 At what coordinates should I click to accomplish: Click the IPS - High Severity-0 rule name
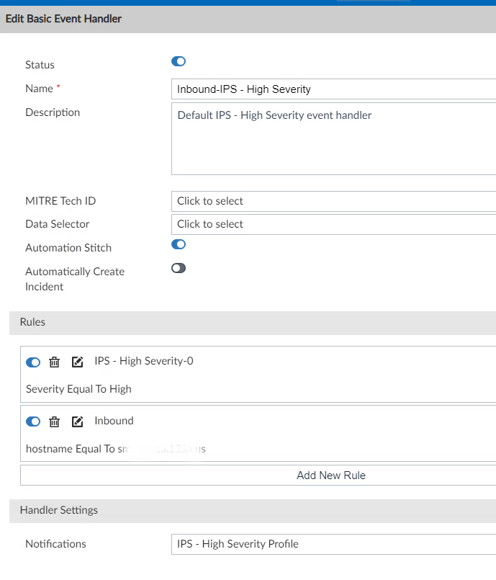[144, 361]
